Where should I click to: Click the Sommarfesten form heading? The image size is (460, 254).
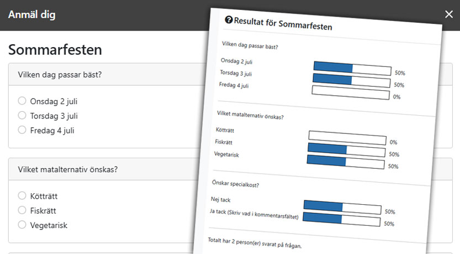coord(55,50)
